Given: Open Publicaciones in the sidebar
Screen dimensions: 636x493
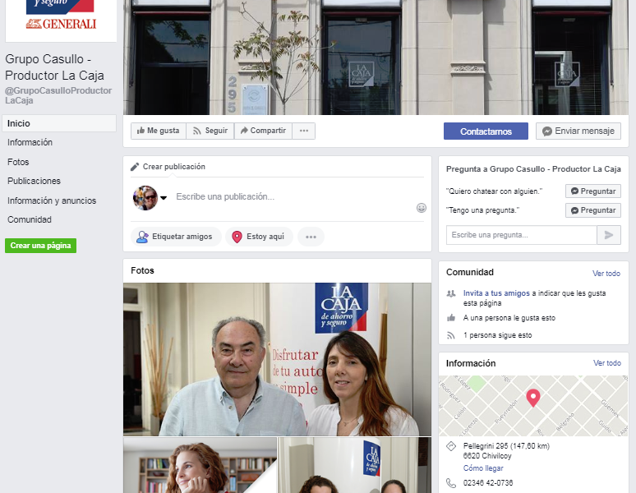Looking at the screenshot, I should tap(34, 181).
